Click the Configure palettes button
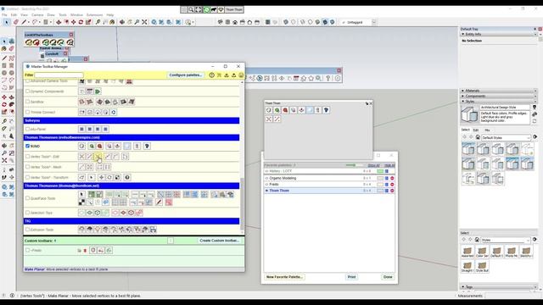The image size is (543, 305). click(186, 75)
